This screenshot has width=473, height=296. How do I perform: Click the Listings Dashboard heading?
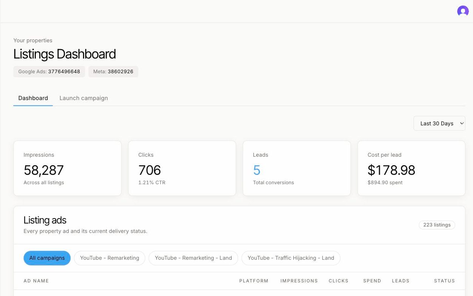(64, 54)
